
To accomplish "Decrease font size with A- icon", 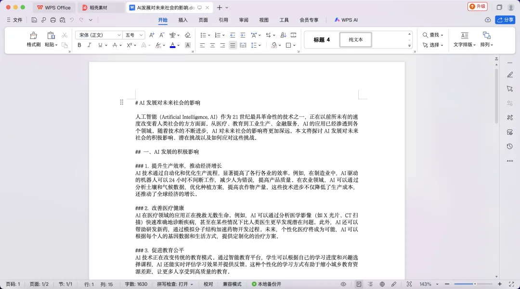I will tap(162, 35).
